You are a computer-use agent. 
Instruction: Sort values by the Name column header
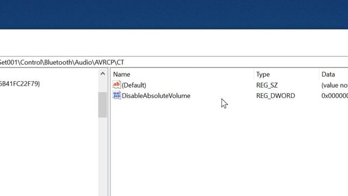pyautogui.click(x=183, y=74)
